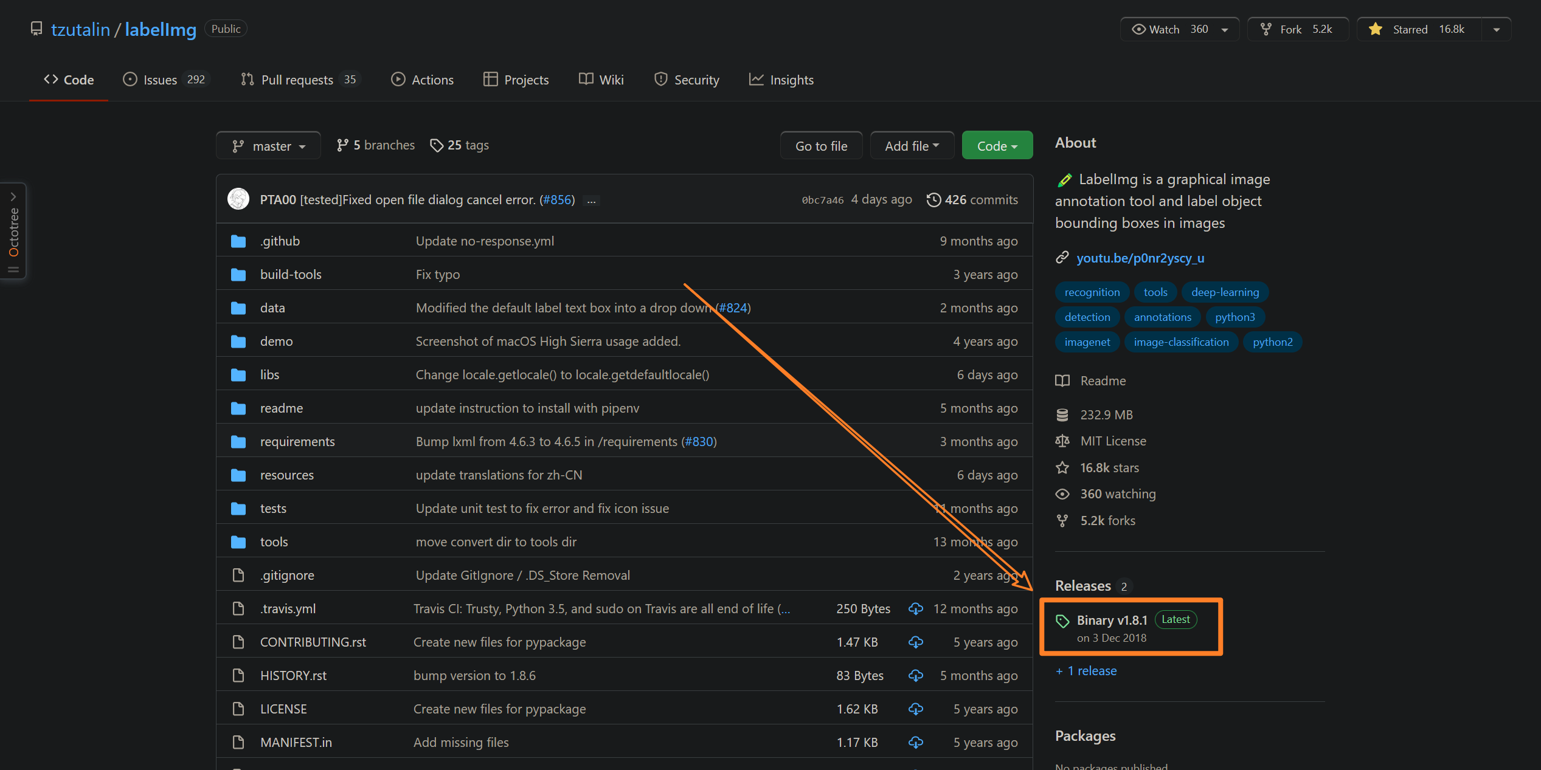Screen dimensions: 1541x770
Task: Open the tzutalin owner profile link
Action: (x=80, y=29)
